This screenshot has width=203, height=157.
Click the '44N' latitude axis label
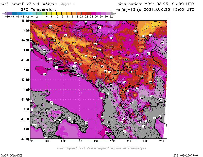[26, 50]
